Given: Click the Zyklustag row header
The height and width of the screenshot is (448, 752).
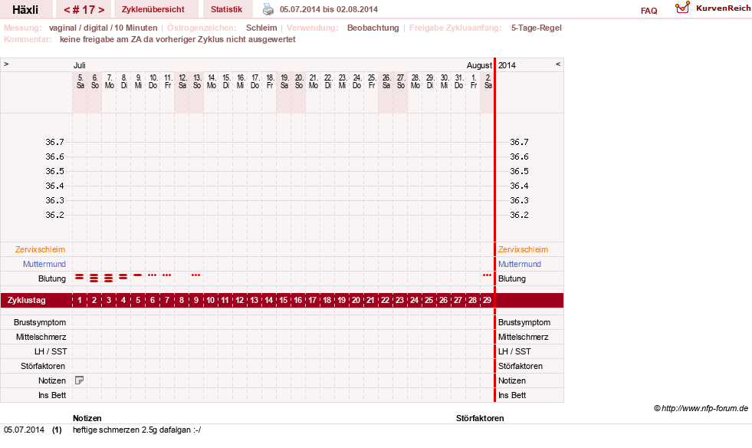Looking at the screenshot, I should 27,300.
